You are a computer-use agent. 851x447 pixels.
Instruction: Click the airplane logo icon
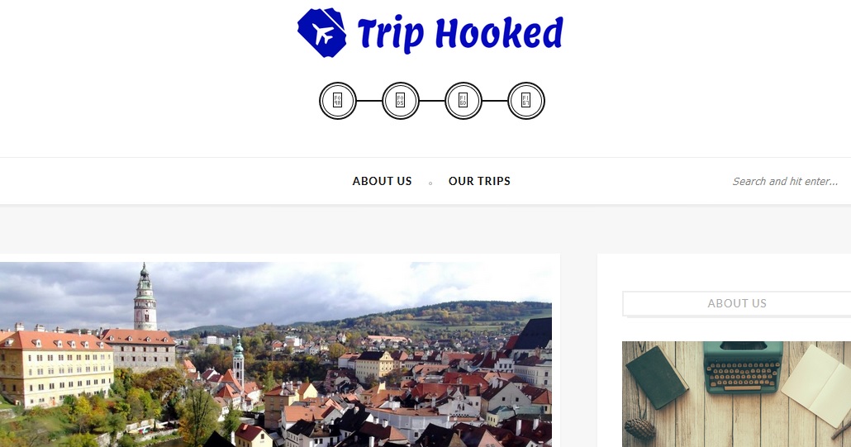322,32
